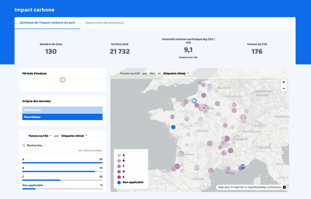Viewport: 311px width, 199px height.
Task: Zoom in on the map
Action: pyautogui.click(x=284, y=82)
